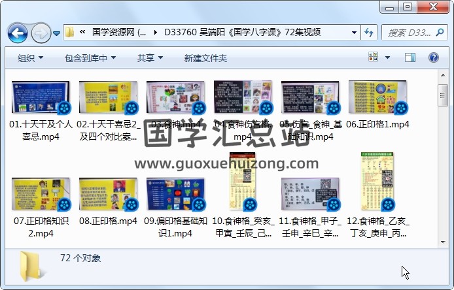Image resolution: width=454 pixels, height=290 pixels.
Task: Open the 组织 menu
Action: [30, 58]
